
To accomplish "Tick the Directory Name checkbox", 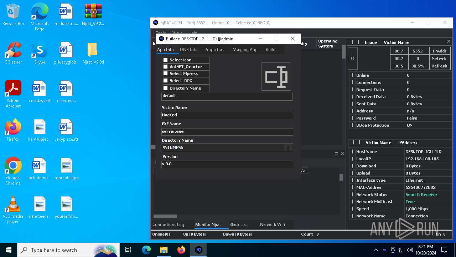I will 165,88.
